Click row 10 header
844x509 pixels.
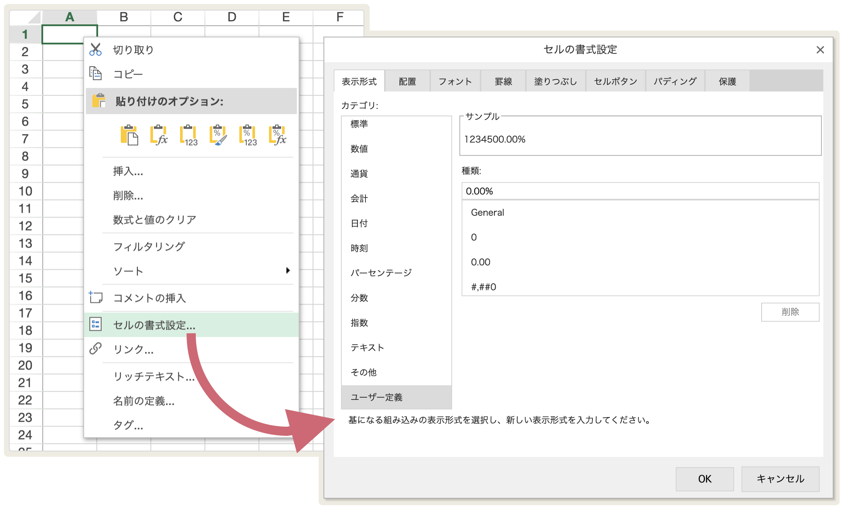tap(25, 191)
